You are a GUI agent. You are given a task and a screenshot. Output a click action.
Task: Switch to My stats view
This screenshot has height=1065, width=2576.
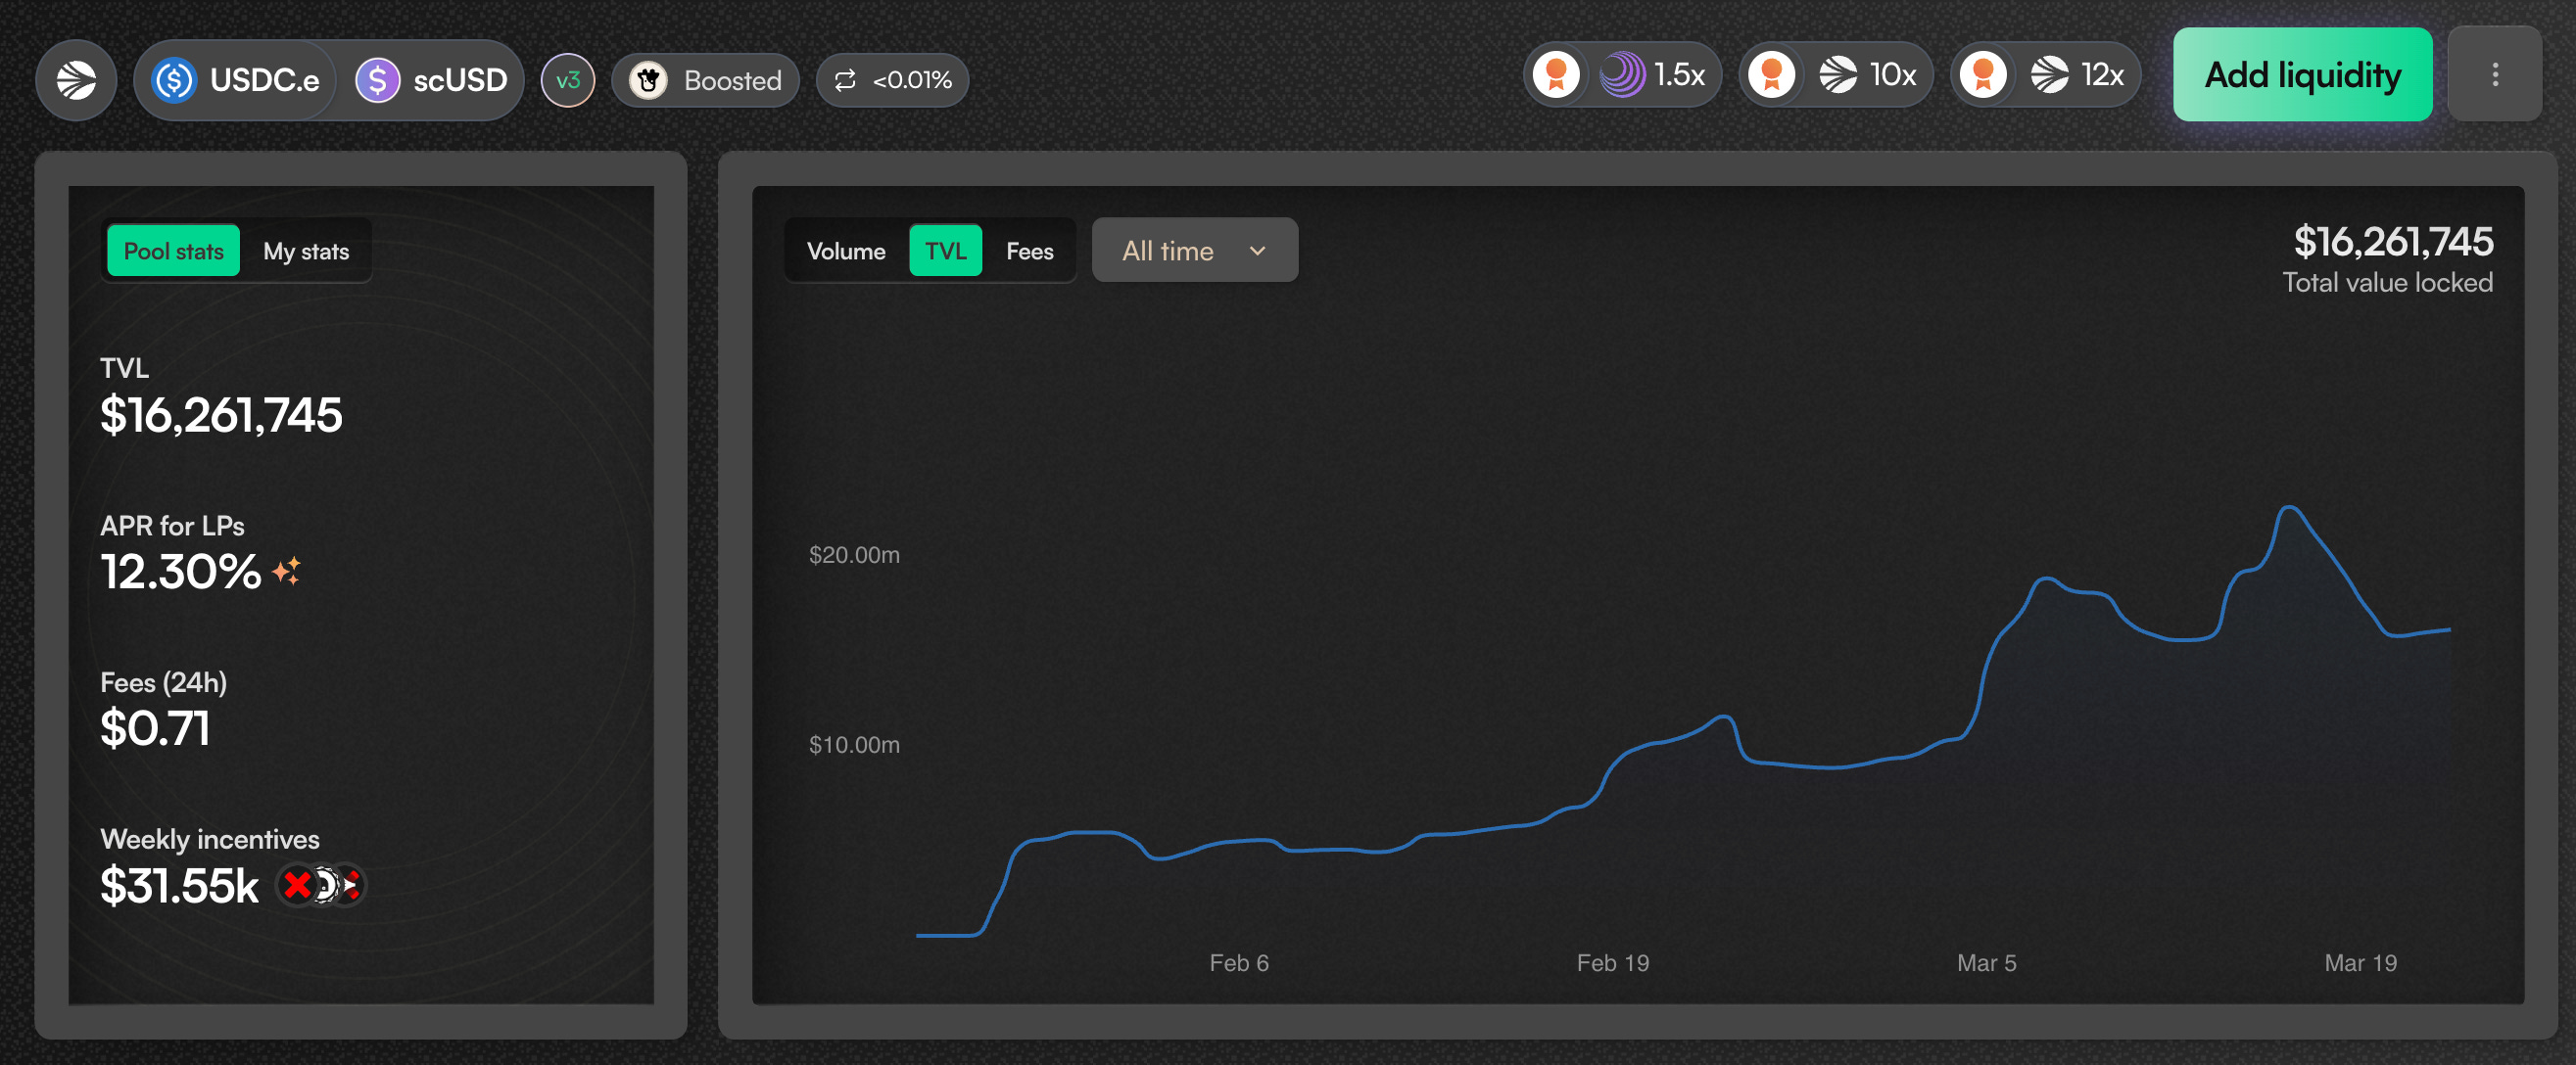(306, 251)
